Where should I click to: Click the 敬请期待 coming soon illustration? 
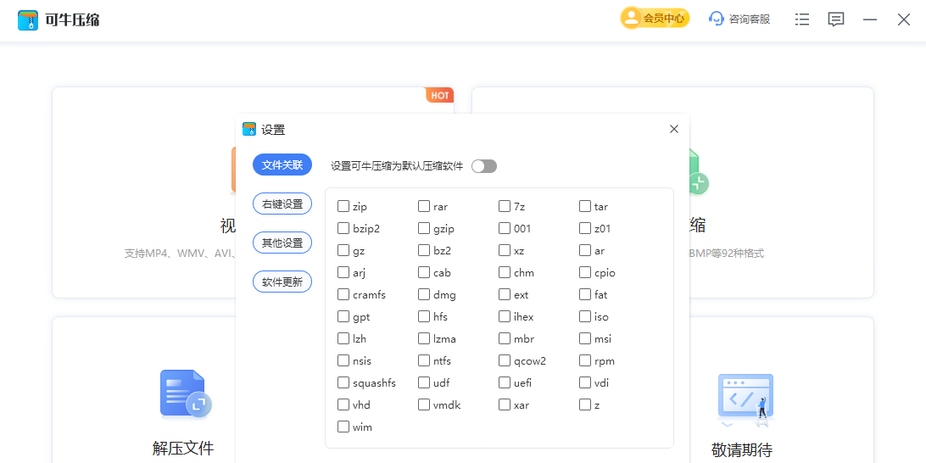(745, 399)
